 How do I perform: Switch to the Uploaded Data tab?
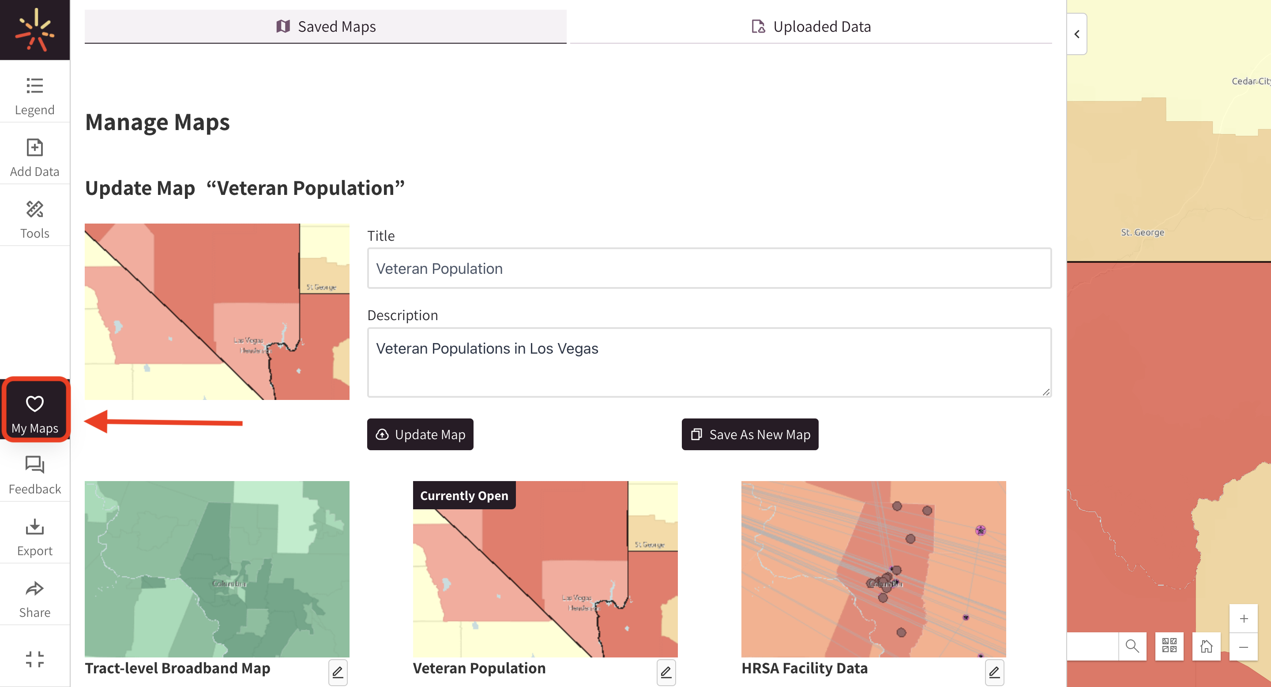point(811,26)
